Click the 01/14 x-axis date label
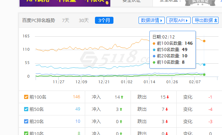Image resolution: width=222 pixels, height=135 pixels. tap(149, 82)
